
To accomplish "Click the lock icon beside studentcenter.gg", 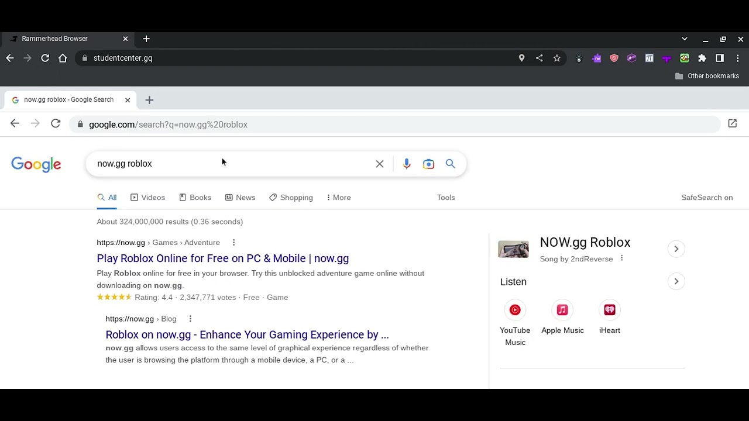I will (85, 58).
